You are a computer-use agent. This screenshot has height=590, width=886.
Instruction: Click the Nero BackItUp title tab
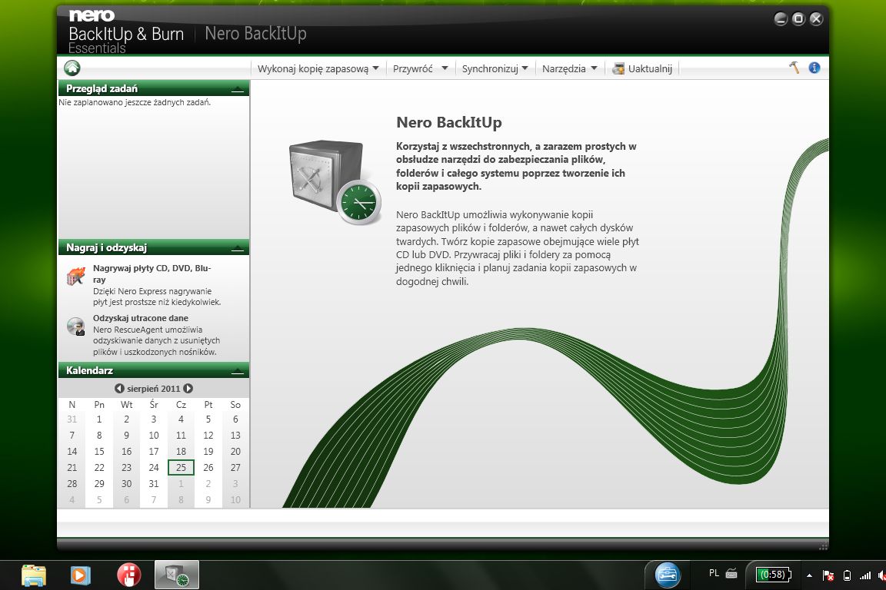pos(255,34)
